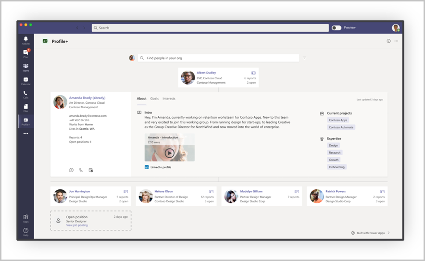Show more apps via sidebar ellipsis
Image resolution: width=425 pixels, height=261 pixels.
coord(26,134)
